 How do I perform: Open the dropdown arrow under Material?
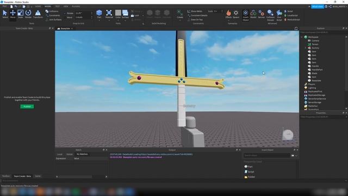pyautogui.click(x=109, y=21)
